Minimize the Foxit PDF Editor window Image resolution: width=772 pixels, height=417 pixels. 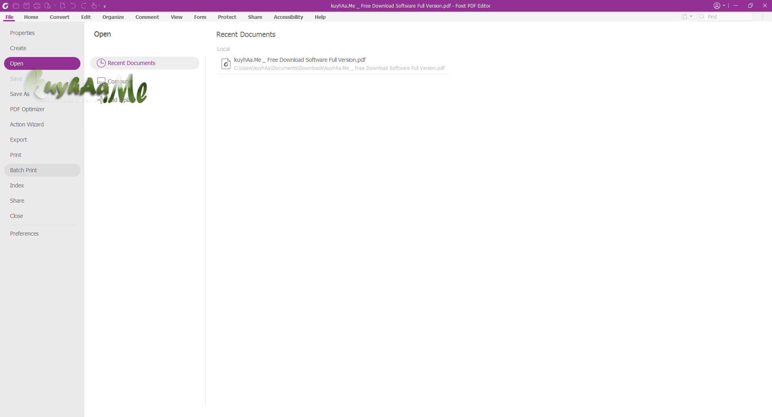[736, 6]
